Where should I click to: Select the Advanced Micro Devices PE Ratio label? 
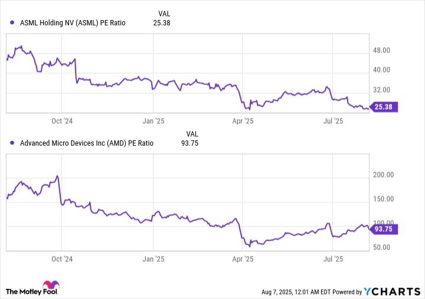pos(87,143)
